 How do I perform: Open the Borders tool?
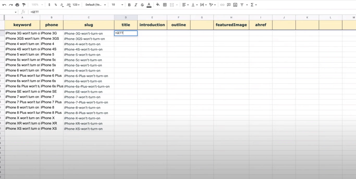(165, 5)
